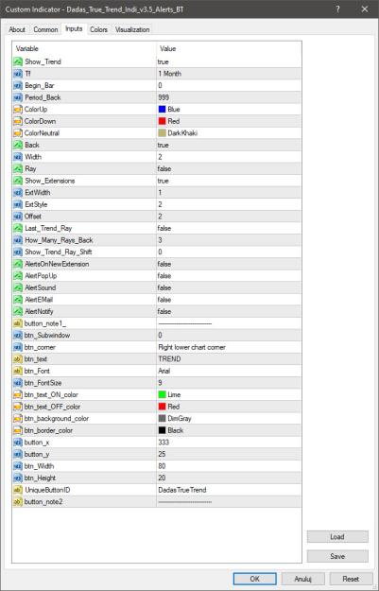Image resolution: width=379 pixels, height=591 pixels.
Task: Click the How_Many_Rays_Back integer icon
Action: pos(18,240)
